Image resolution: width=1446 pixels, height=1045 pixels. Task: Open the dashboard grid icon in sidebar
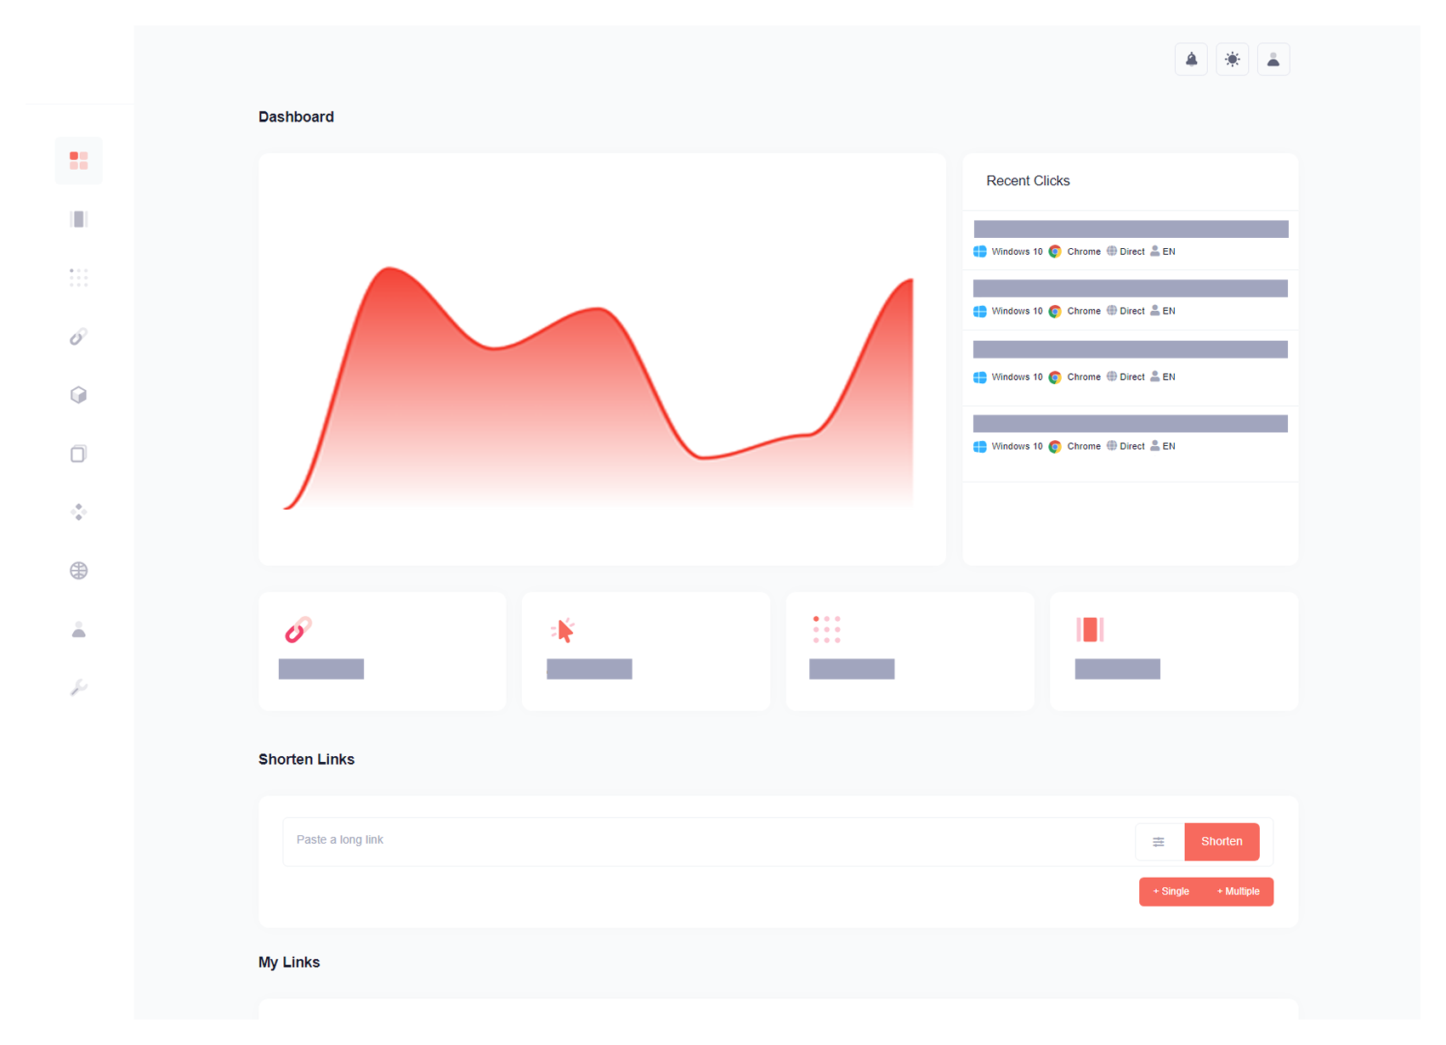[79, 161]
